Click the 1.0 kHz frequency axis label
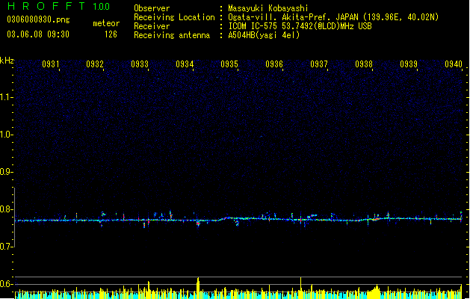The width and height of the screenshot is (470, 299). click(x=6, y=135)
